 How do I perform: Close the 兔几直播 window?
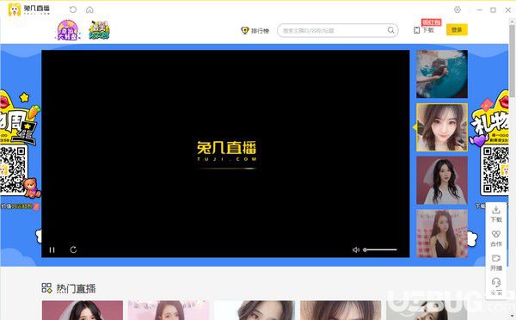click(x=507, y=9)
